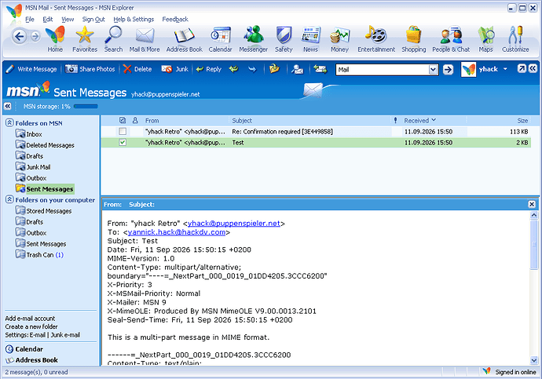542x379 pixels.
Task: Sort messages by From column
Action: tap(152, 121)
